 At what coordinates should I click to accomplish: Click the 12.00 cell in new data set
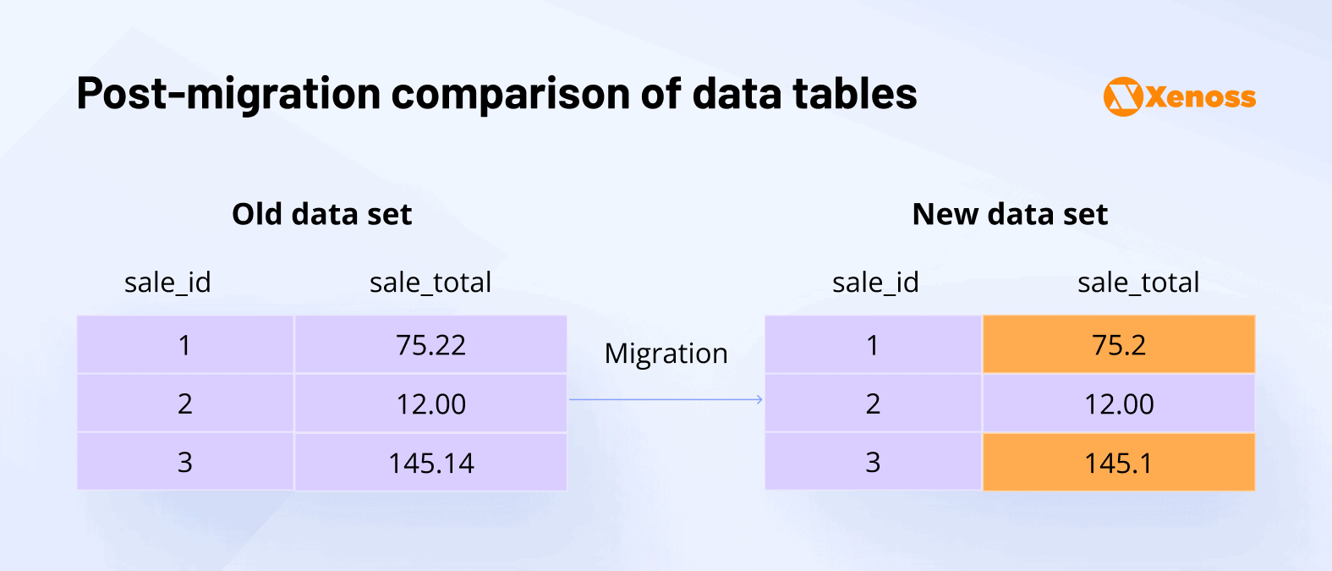[x=1118, y=404]
